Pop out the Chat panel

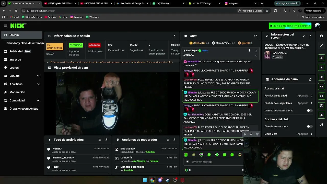256,36
